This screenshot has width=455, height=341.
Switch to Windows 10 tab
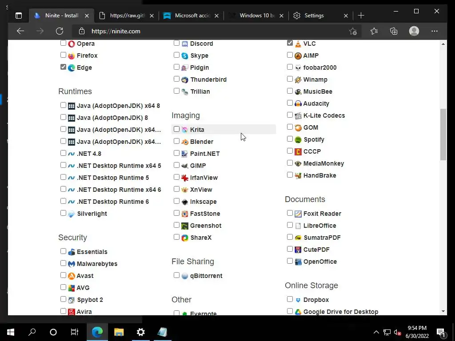click(256, 16)
